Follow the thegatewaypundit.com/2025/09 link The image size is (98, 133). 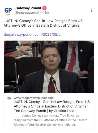(x=33, y=35)
